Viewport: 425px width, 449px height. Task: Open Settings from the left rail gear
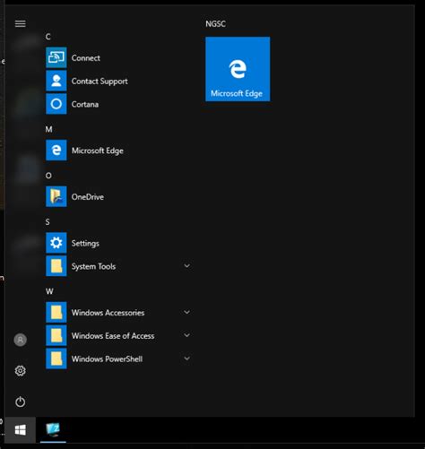tap(21, 371)
